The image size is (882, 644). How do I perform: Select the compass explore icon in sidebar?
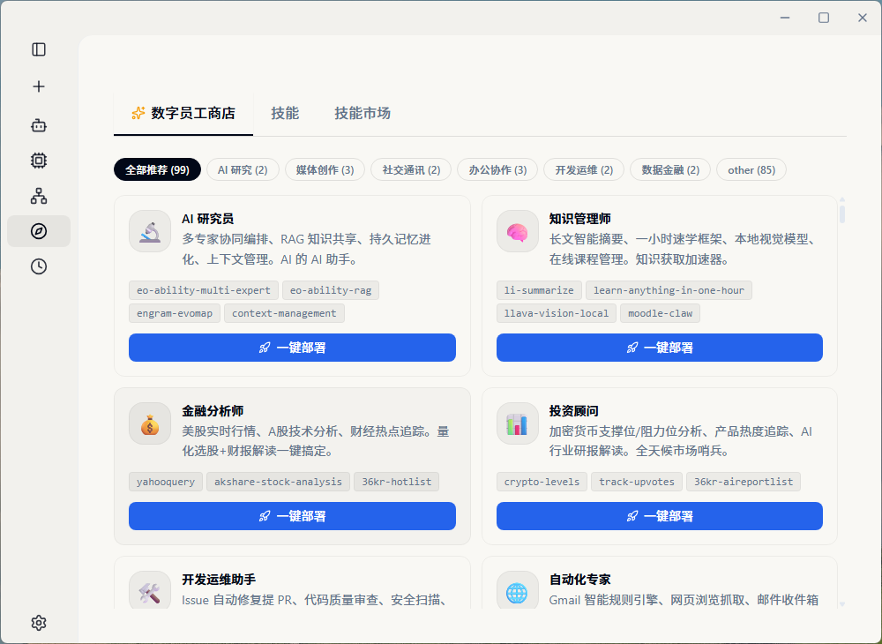(39, 231)
